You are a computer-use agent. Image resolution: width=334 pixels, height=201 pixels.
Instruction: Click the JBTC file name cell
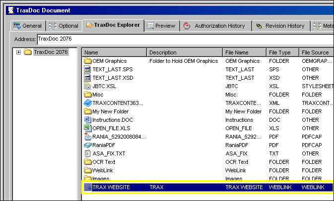pyautogui.click(x=232, y=86)
